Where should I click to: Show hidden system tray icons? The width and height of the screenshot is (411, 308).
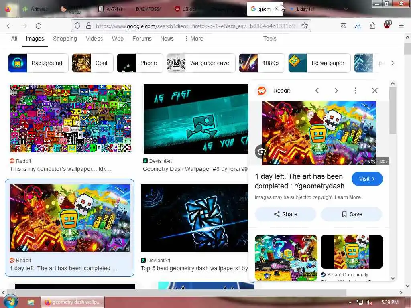coord(350,302)
